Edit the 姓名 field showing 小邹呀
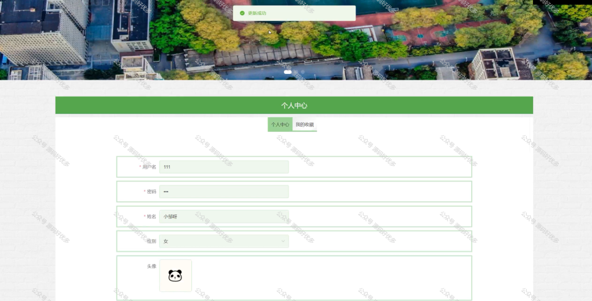The image size is (592, 301). (x=224, y=217)
